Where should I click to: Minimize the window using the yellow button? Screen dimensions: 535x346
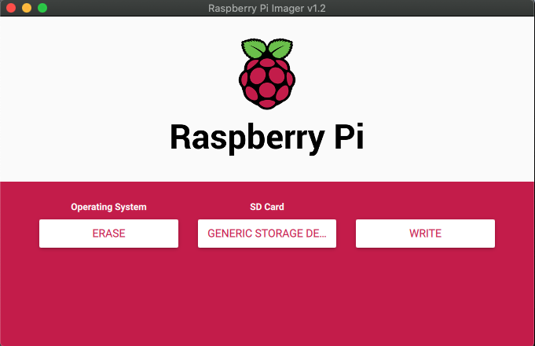[x=27, y=8]
